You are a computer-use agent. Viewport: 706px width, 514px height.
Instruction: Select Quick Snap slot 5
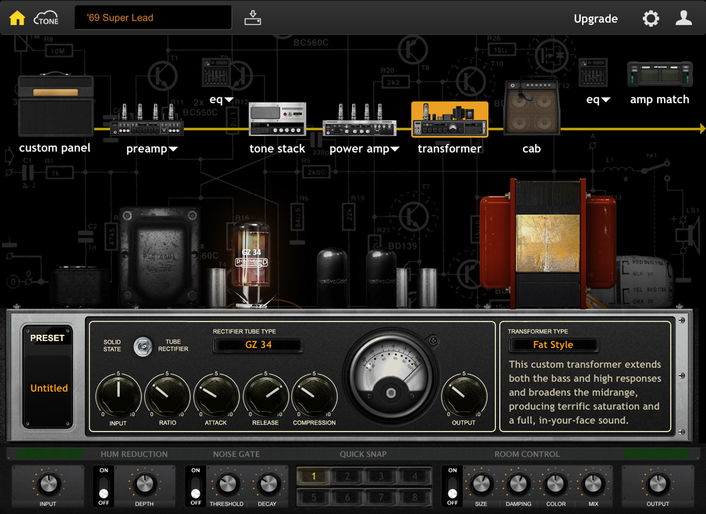coord(314,498)
